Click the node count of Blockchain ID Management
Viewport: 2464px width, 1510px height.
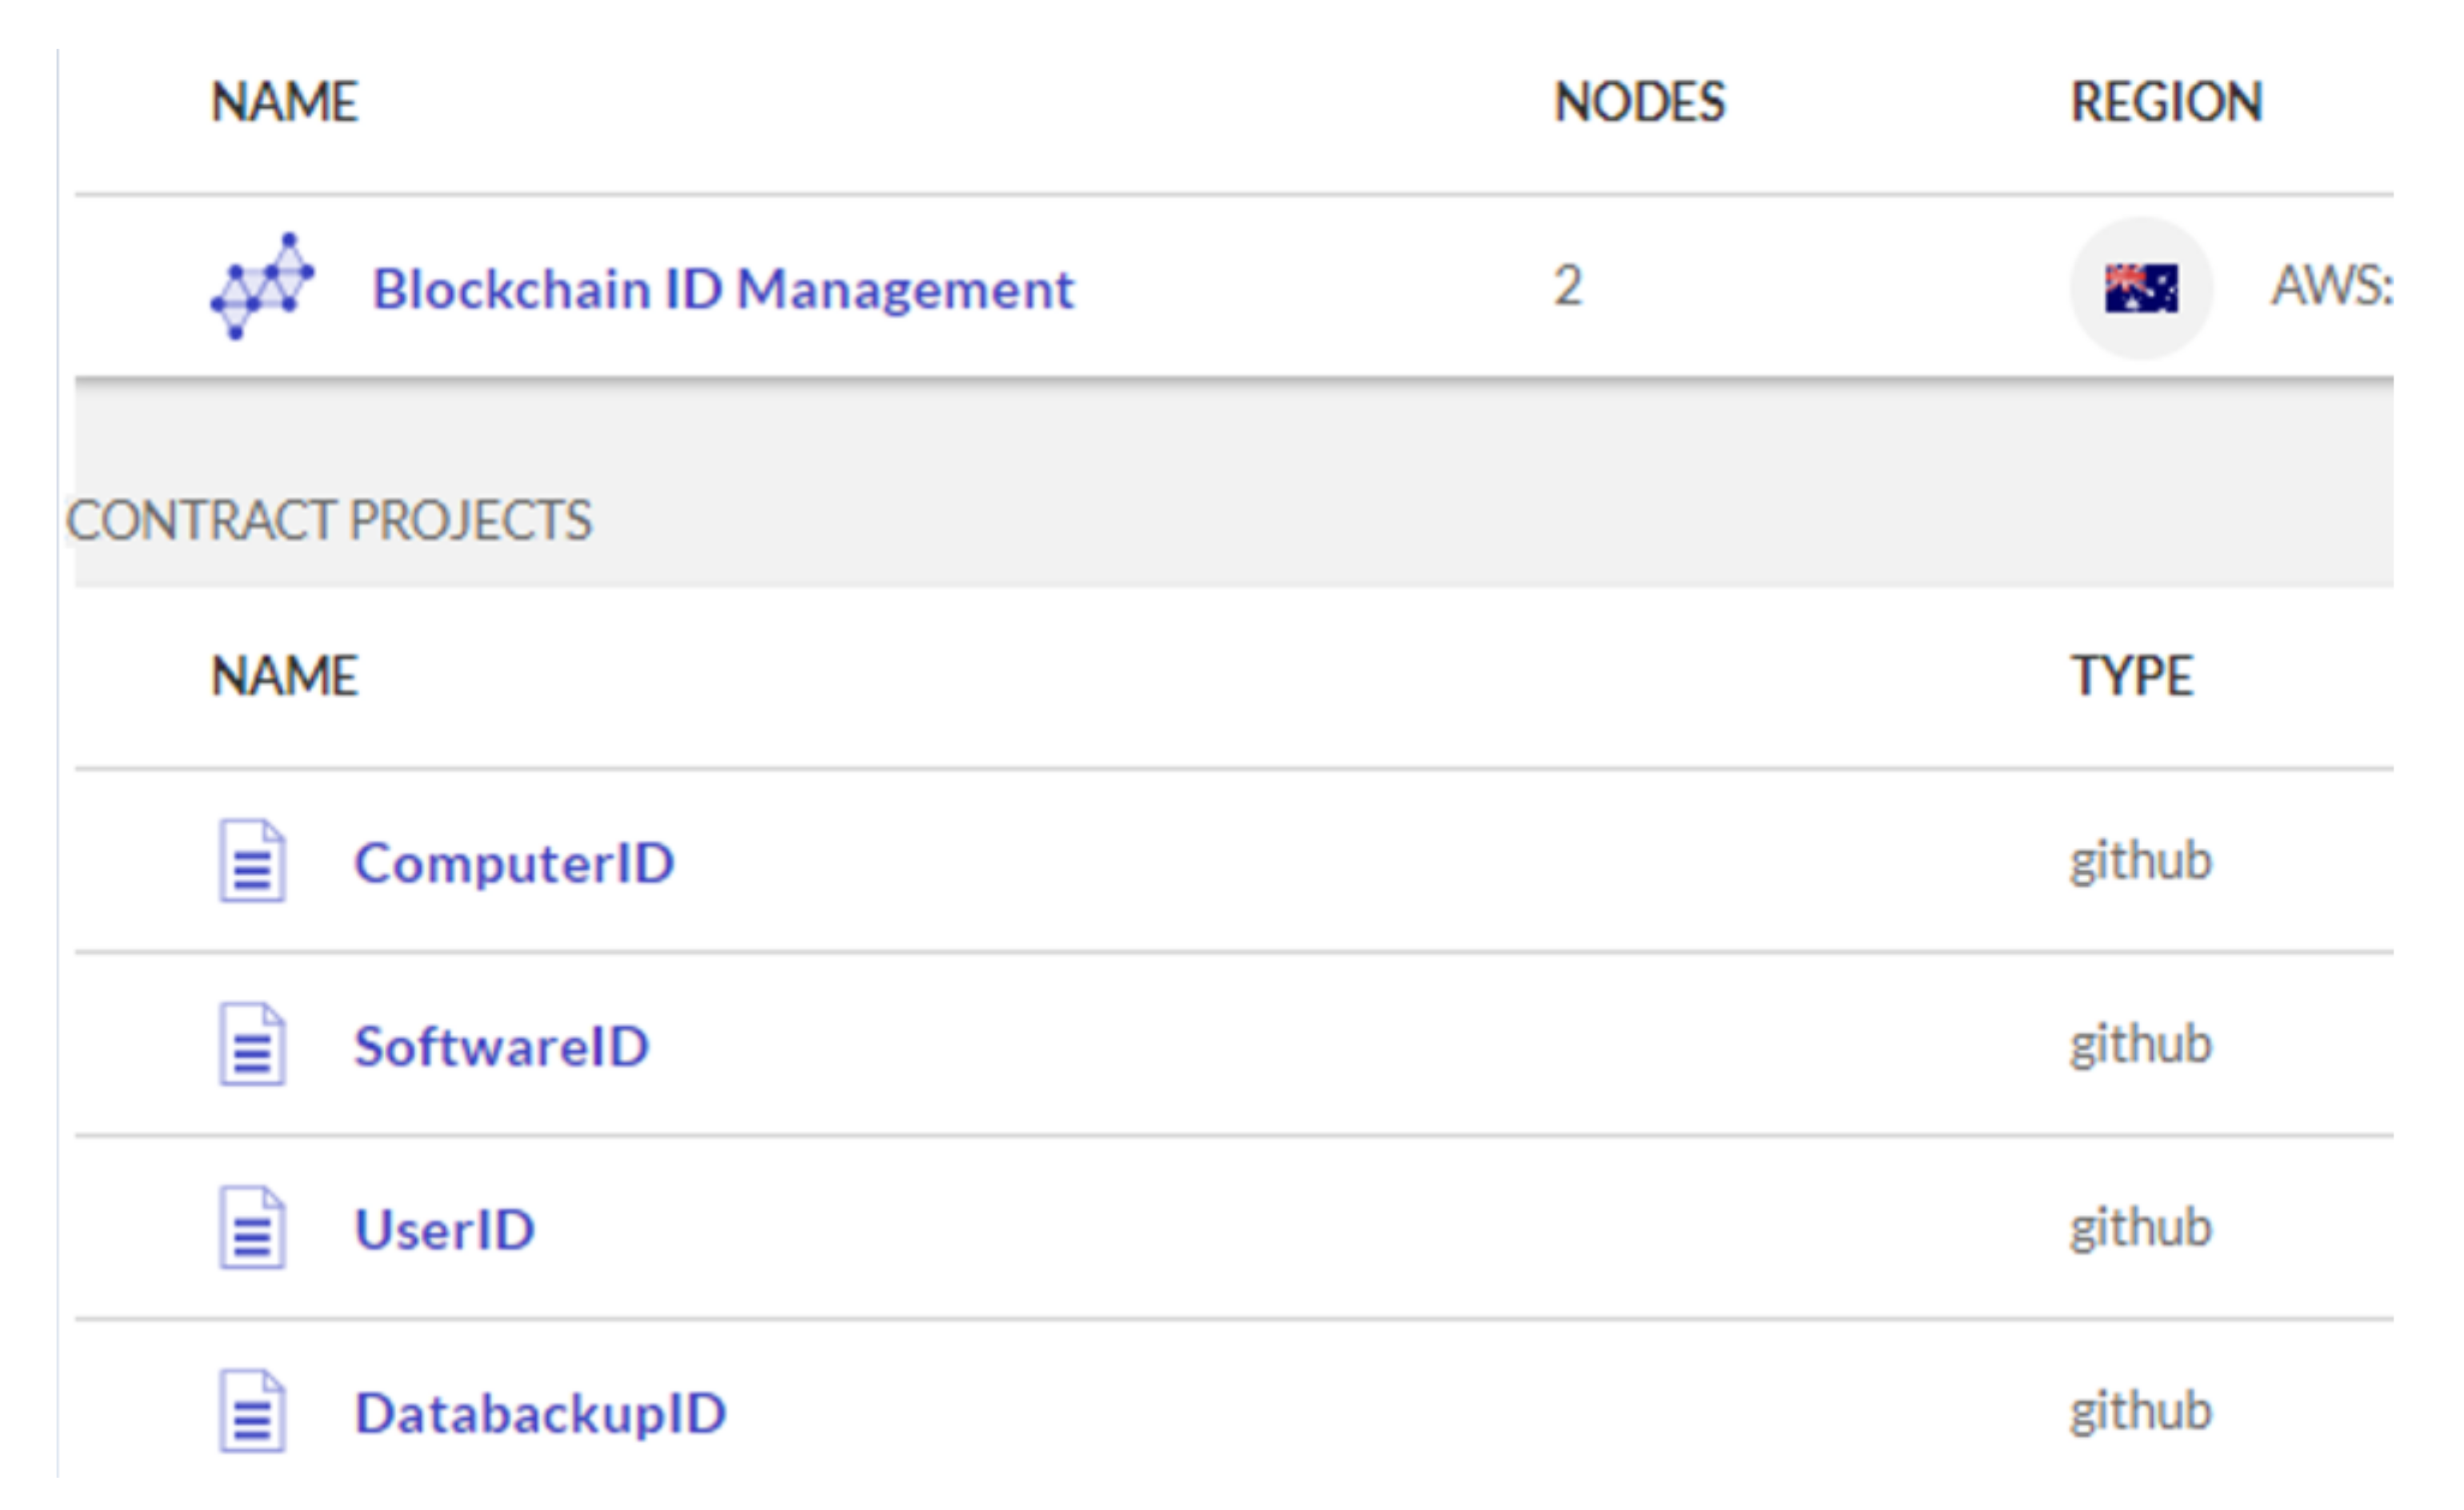[x=1567, y=286]
